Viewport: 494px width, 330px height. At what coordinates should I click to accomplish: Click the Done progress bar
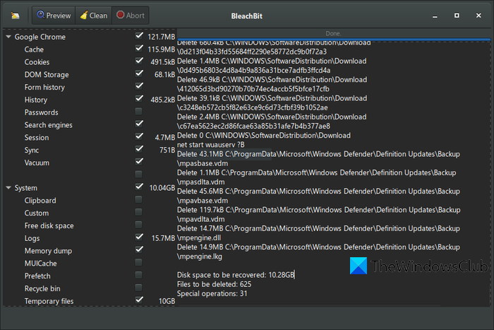333,34
